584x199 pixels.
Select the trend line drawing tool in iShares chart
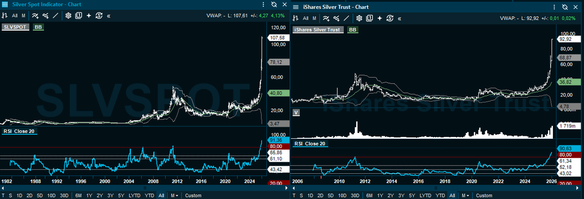(x=347, y=18)
